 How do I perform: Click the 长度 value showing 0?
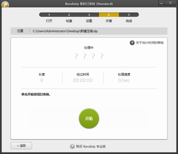click(42, 80)
